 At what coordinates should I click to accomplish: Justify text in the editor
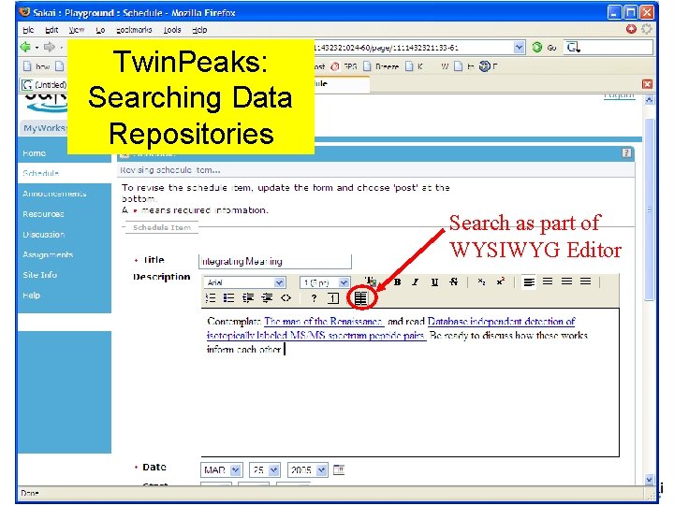(x=585, y=281)
